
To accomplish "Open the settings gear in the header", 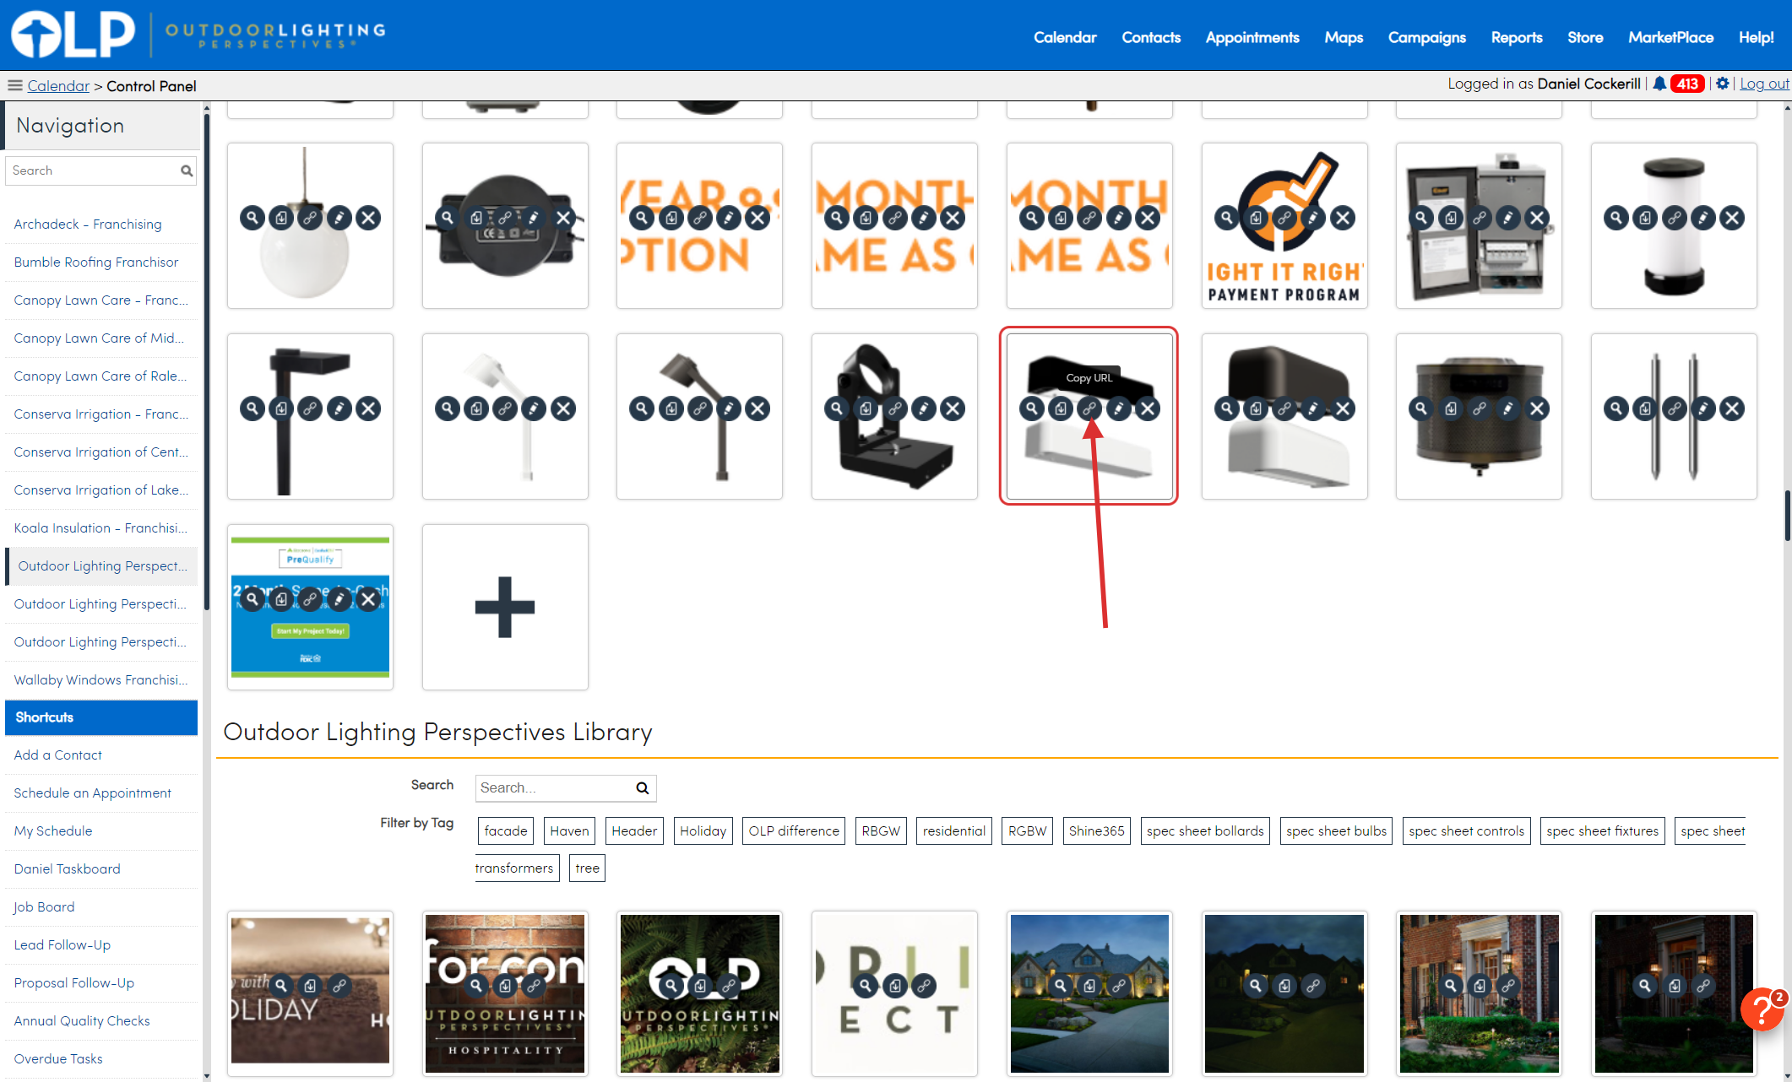I will [x=1723, y=84].
